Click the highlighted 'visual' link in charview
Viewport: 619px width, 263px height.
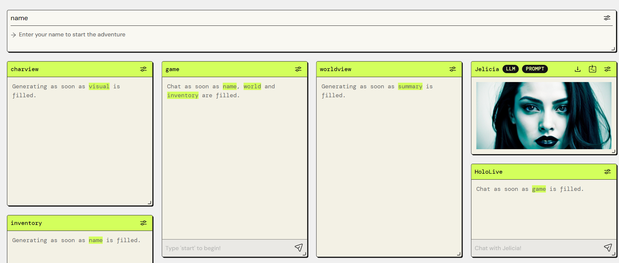click(99, 86)
